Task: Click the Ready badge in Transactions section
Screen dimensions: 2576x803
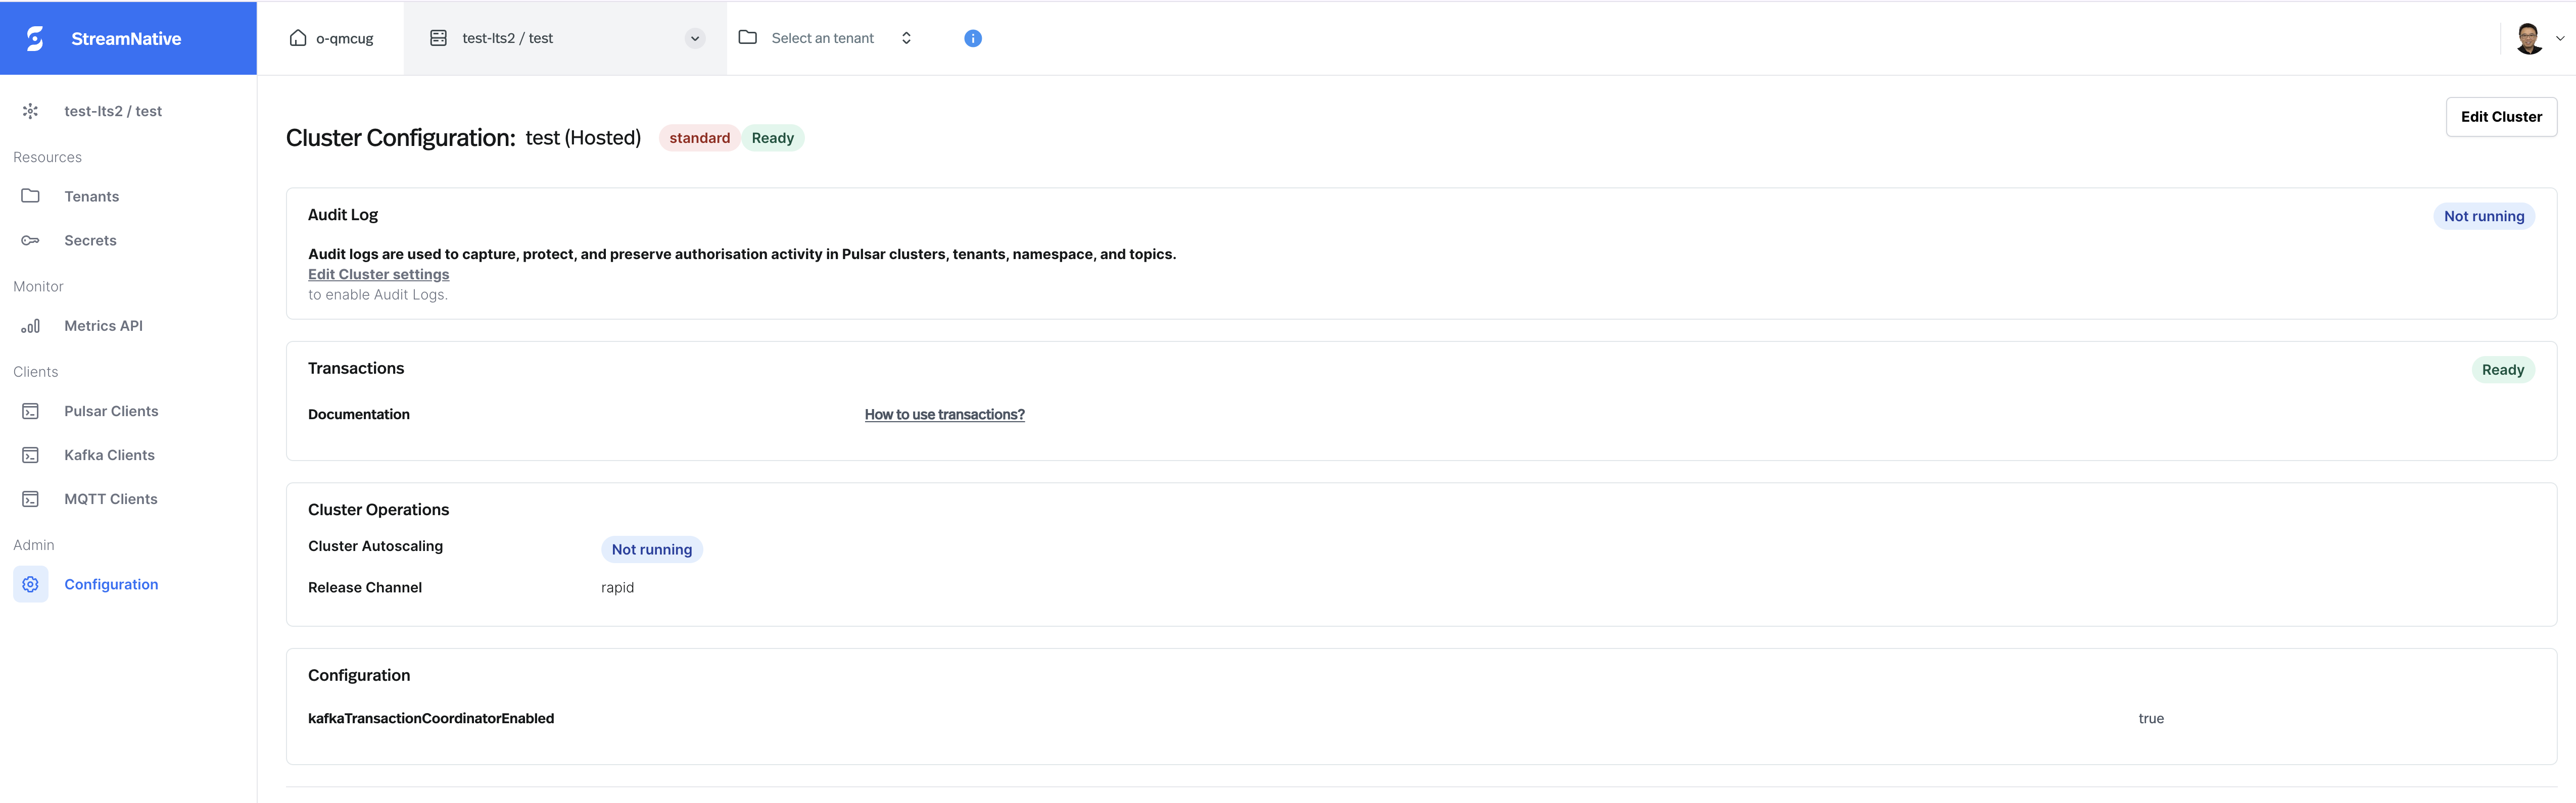Action: [2502, 370]
